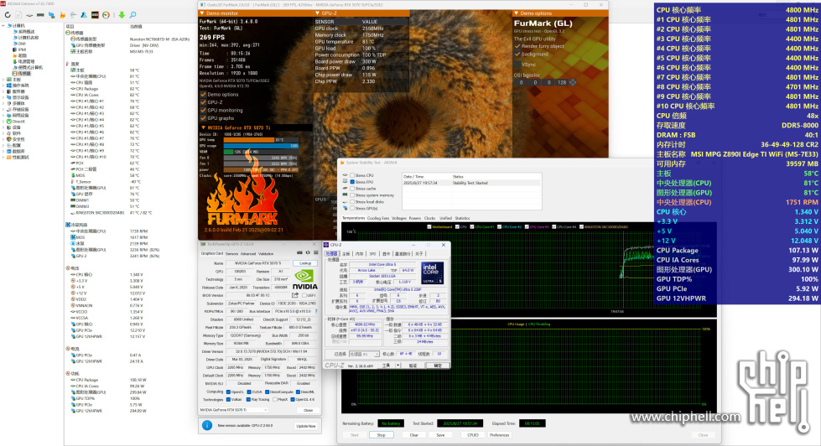Expand the 主板 tree node in AIDA64
This screenshot has height=446, width=821.
tap(3, 80)
